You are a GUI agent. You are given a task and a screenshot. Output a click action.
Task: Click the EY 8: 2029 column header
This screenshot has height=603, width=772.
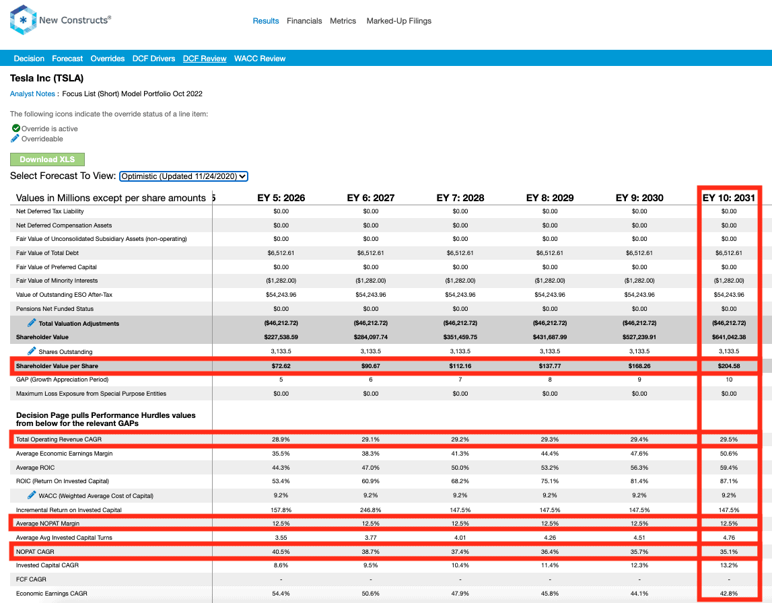tap(550, 198)
